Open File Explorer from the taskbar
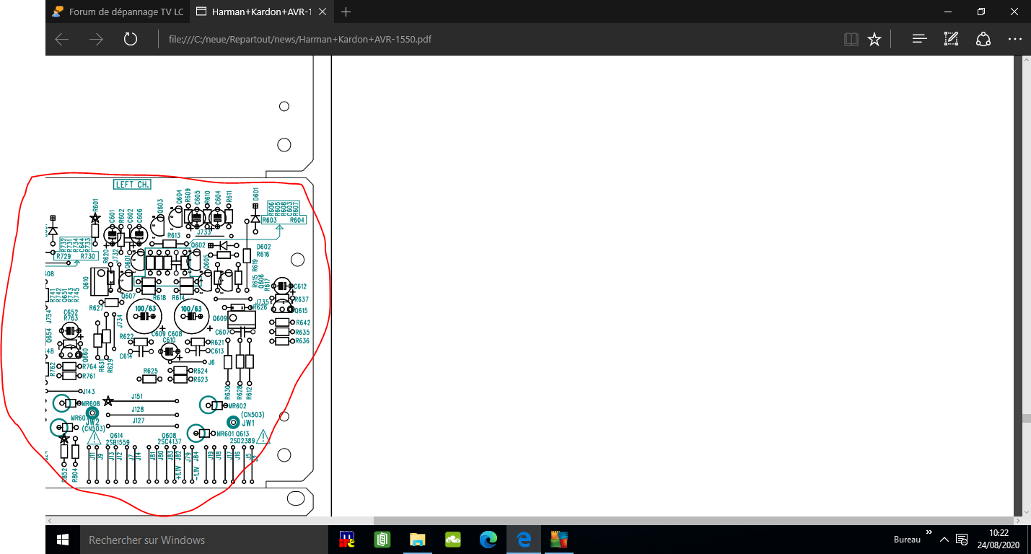 pos(418,540)
